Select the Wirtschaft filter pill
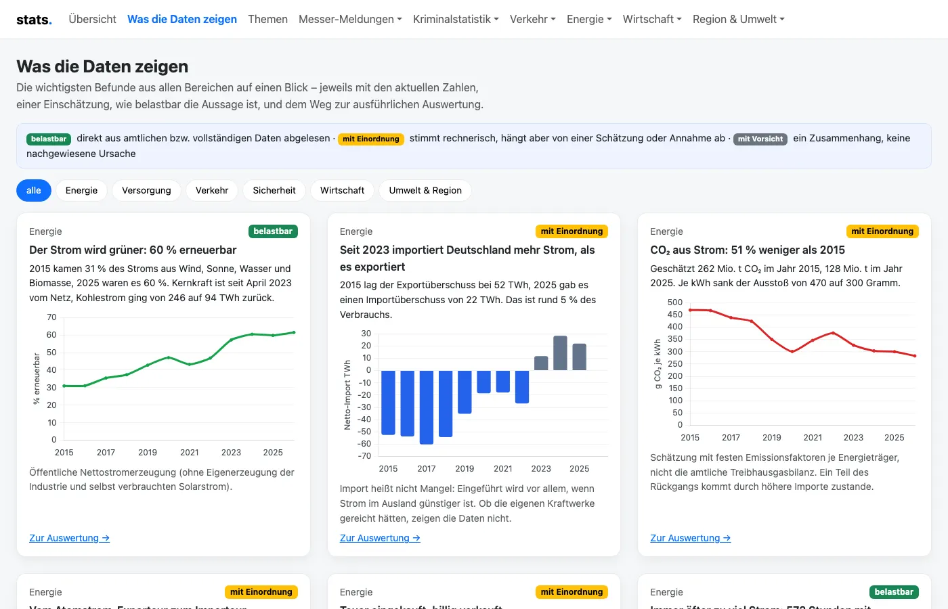948x609 pixels. click(x=342, y=190)
